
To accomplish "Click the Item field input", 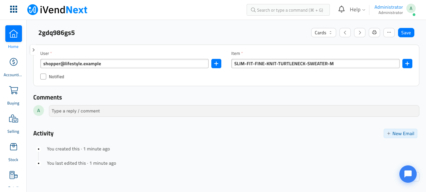I will (x=316, y=64).
